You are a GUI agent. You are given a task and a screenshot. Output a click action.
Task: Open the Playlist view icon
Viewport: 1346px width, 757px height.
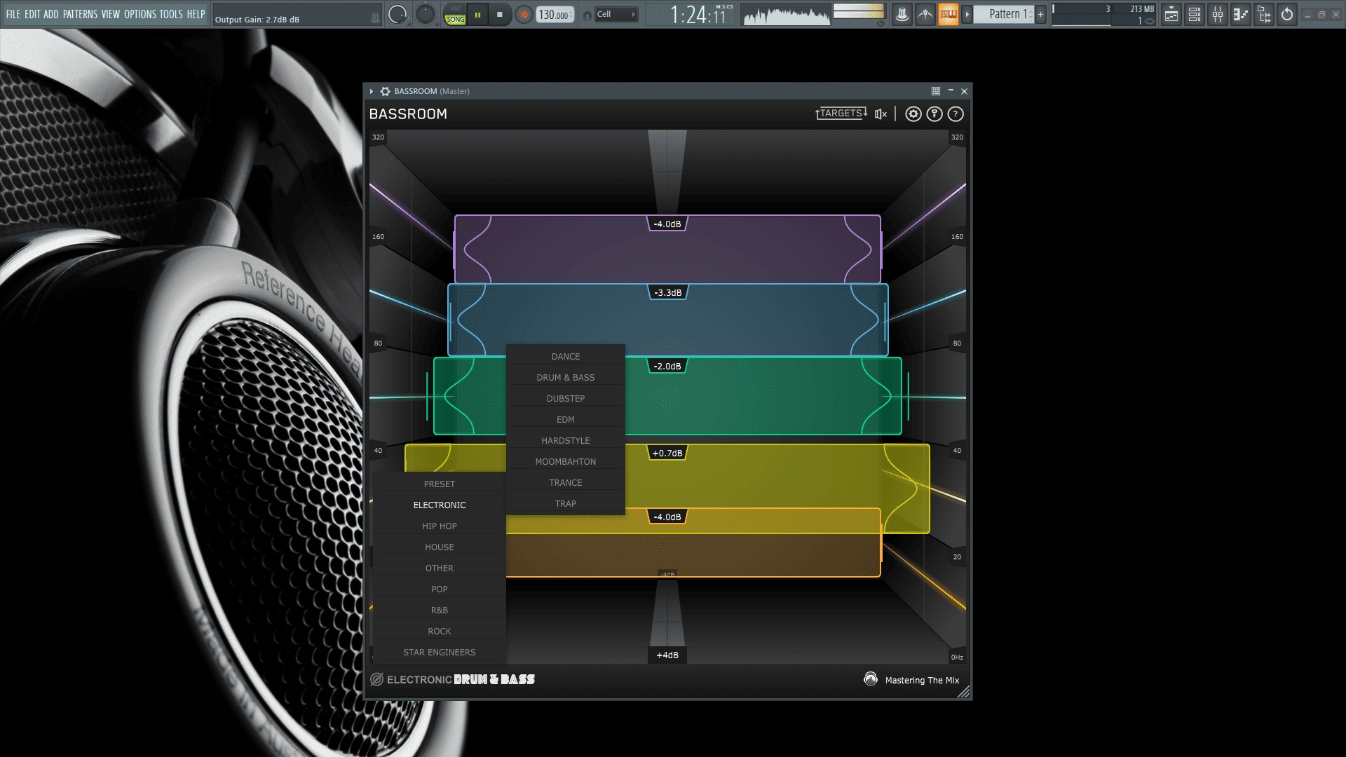click(x=1171, y=14)
